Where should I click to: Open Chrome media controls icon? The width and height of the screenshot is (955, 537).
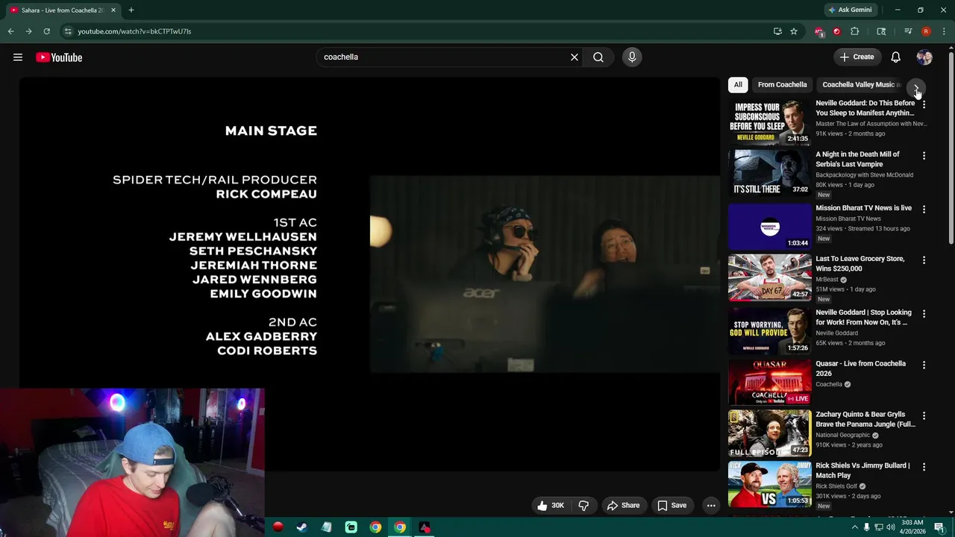click(908, 31)
